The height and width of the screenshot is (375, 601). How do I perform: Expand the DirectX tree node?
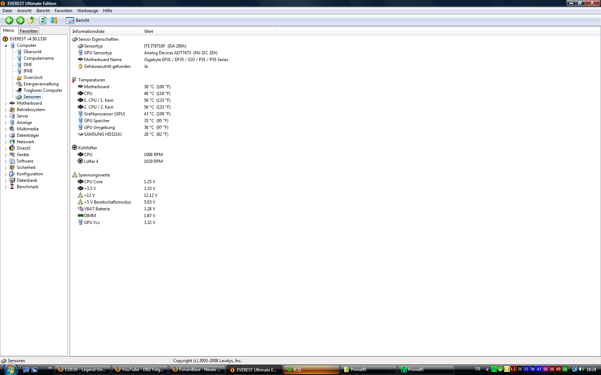pyautogui.click(x=6, y=149)
